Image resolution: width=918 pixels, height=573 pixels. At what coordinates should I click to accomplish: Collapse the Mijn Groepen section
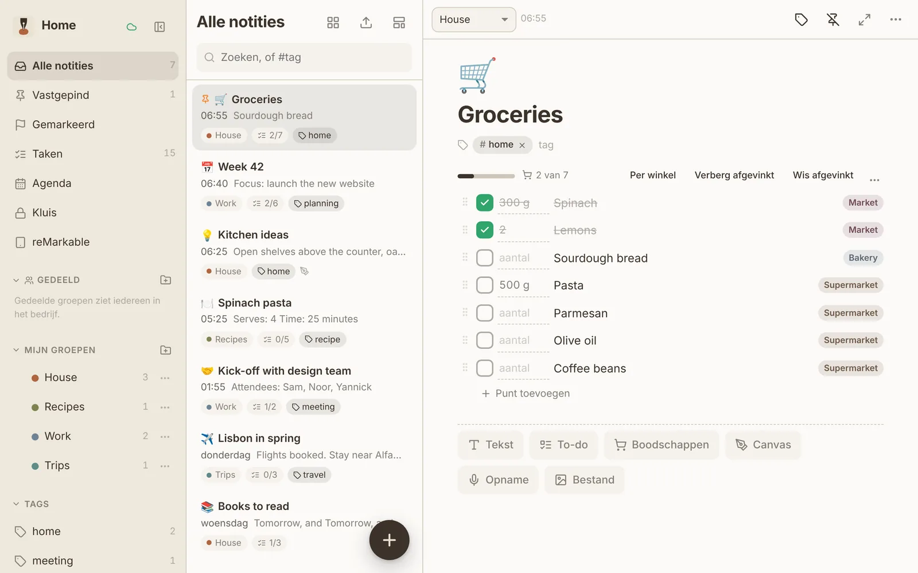pyautogui.click(x=16, y=350)
